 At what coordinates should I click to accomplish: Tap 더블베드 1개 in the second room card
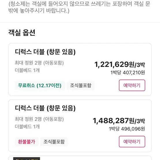point(27,127)
